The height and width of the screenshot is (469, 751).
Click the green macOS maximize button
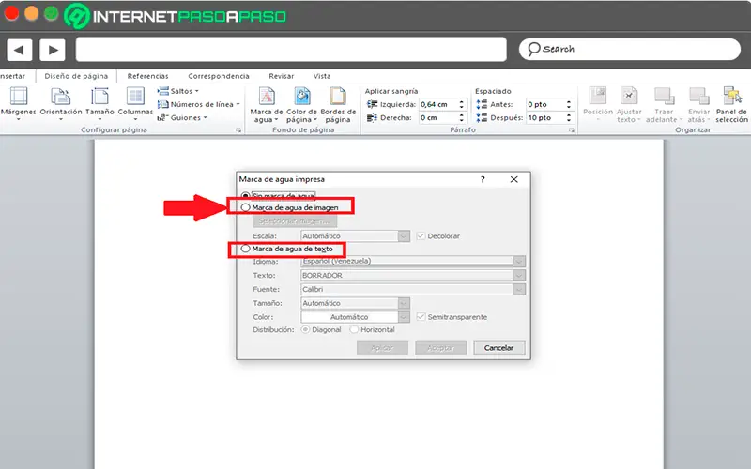tap(52, 13)
